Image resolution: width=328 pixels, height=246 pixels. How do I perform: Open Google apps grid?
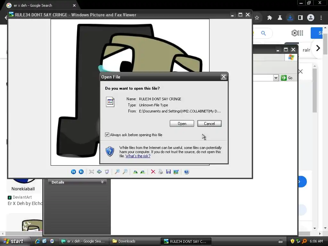pyautogui.click(x=300, y=33)
